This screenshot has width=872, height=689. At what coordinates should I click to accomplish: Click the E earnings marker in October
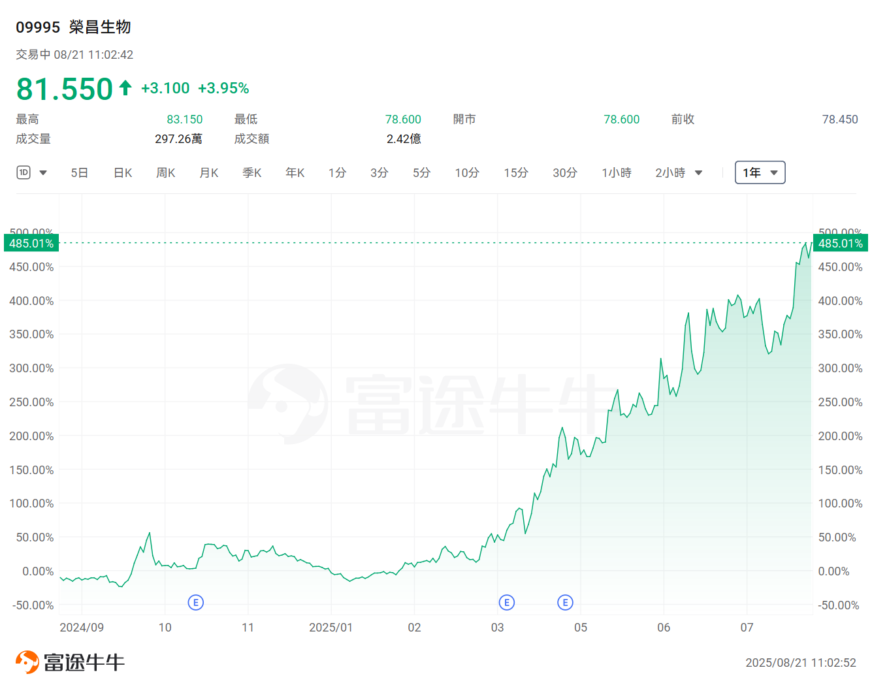(195, 602)
